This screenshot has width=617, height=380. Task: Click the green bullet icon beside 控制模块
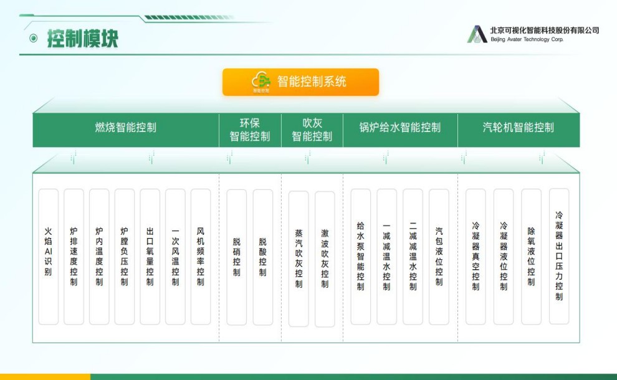[x=33, y=39]
